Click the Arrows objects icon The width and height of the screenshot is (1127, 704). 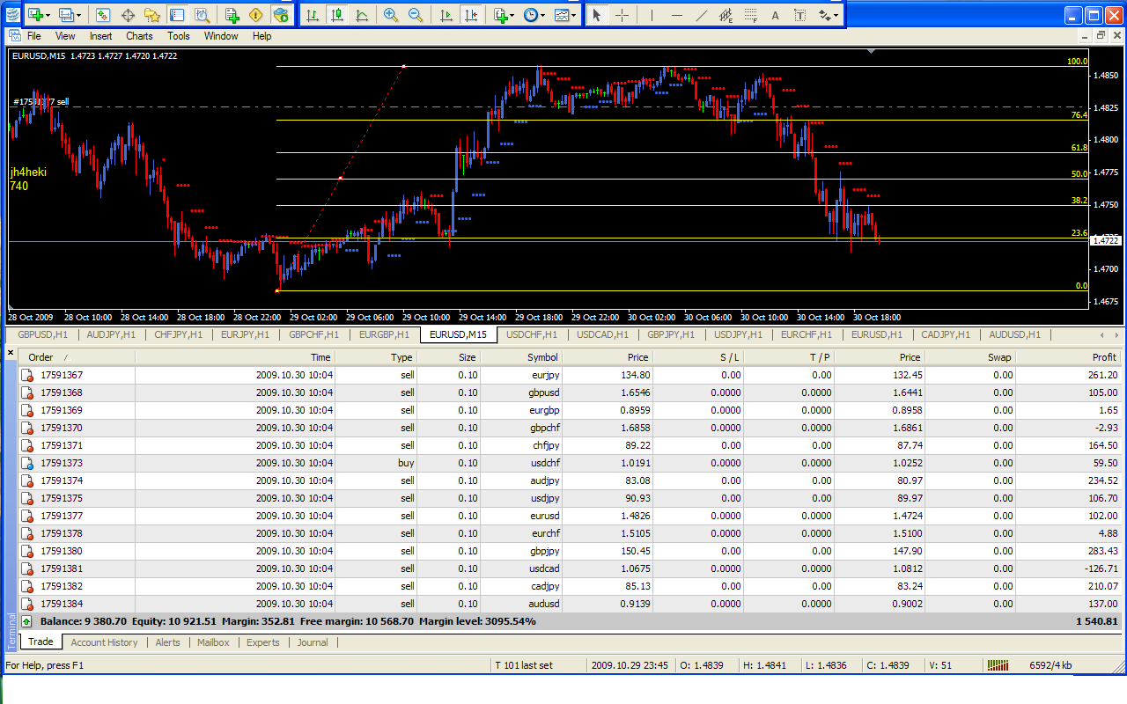(x=824, y=14)
